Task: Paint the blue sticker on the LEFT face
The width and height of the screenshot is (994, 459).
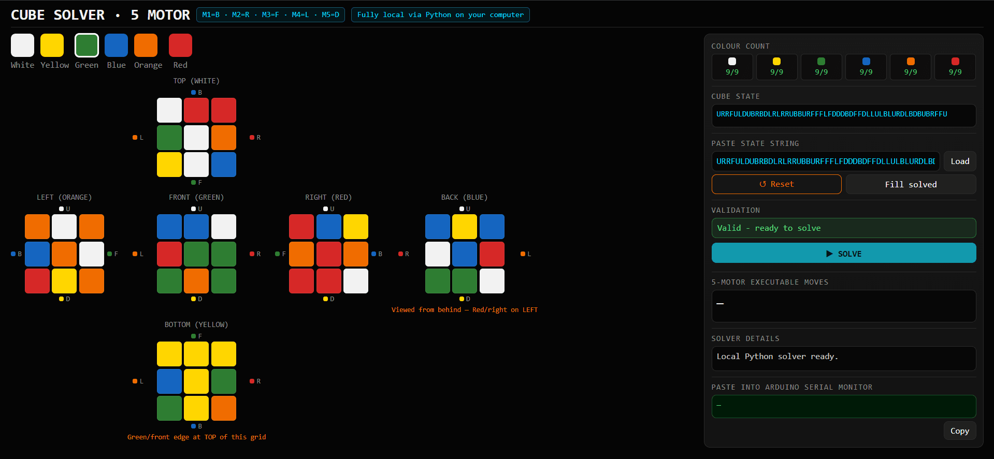Action: pos(37,254)
